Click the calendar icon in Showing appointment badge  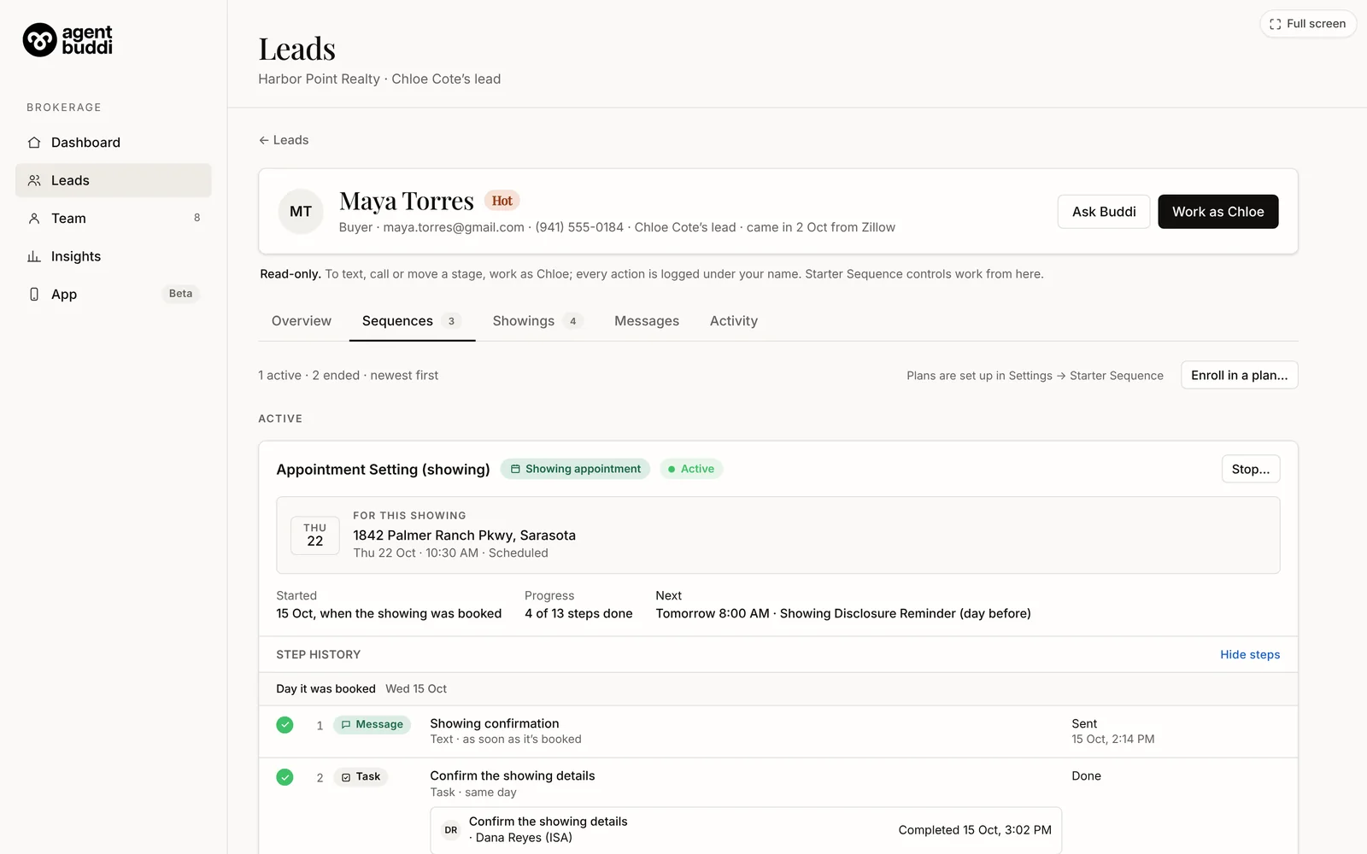(515, 469)
